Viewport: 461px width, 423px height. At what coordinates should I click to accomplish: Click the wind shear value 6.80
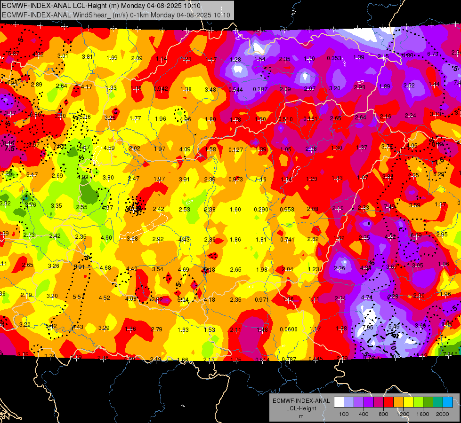coord(35,115)
